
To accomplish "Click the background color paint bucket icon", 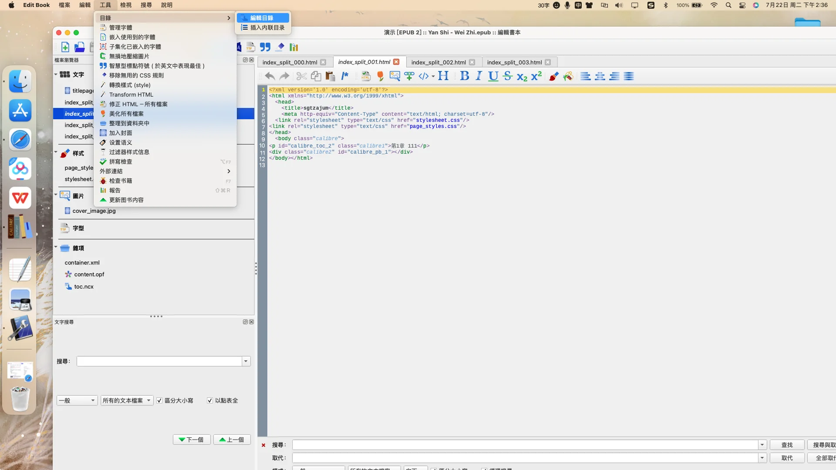I will tap(568, 76).
